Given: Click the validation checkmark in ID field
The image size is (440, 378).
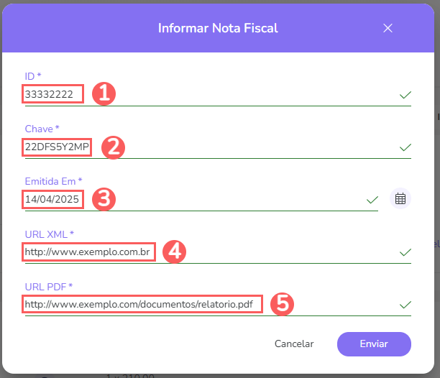Looking at the screenshot, I should click(405, 95).
